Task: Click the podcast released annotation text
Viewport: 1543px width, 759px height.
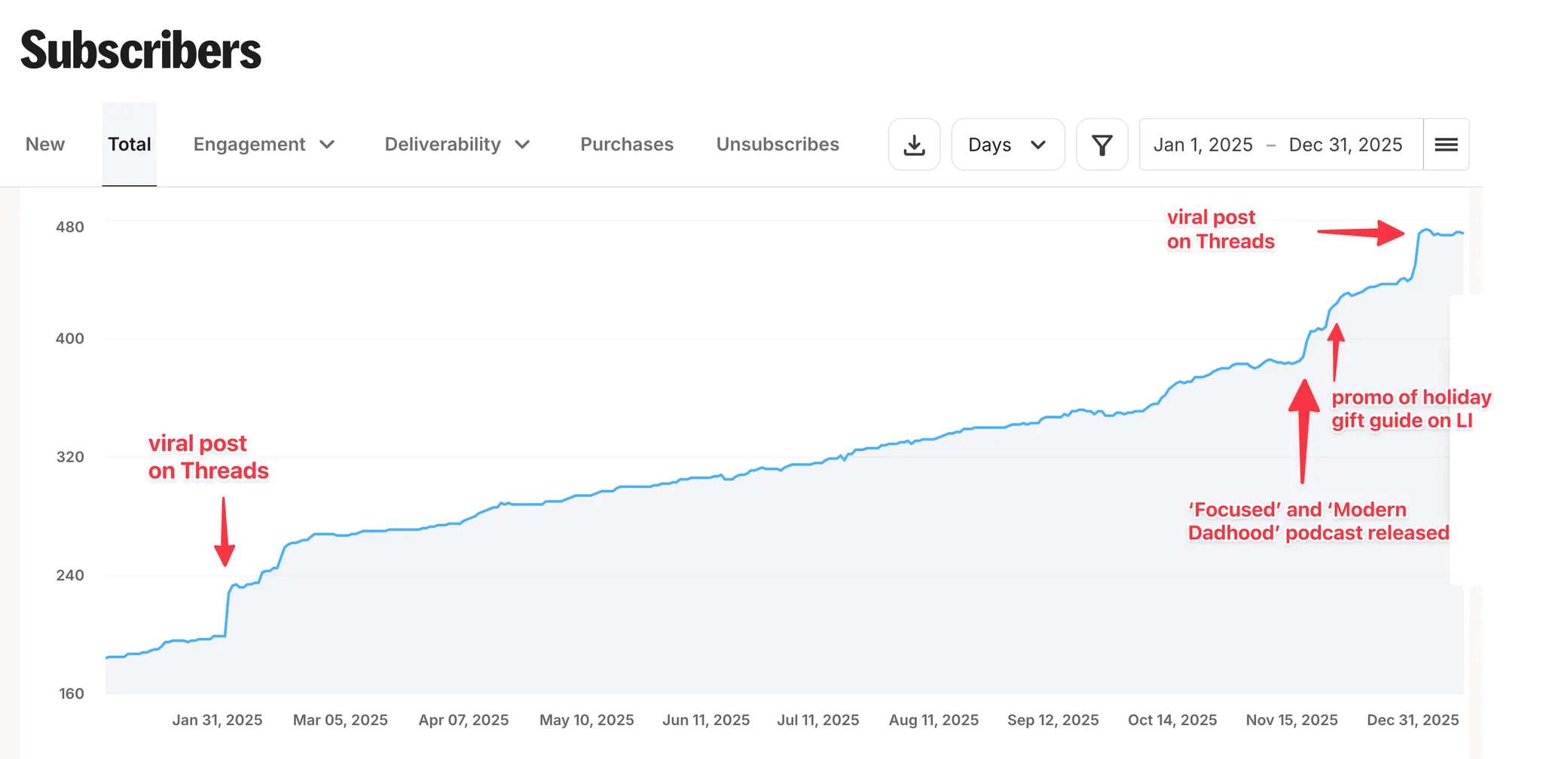Action: pyautogui.click(x=1318, y=521)
